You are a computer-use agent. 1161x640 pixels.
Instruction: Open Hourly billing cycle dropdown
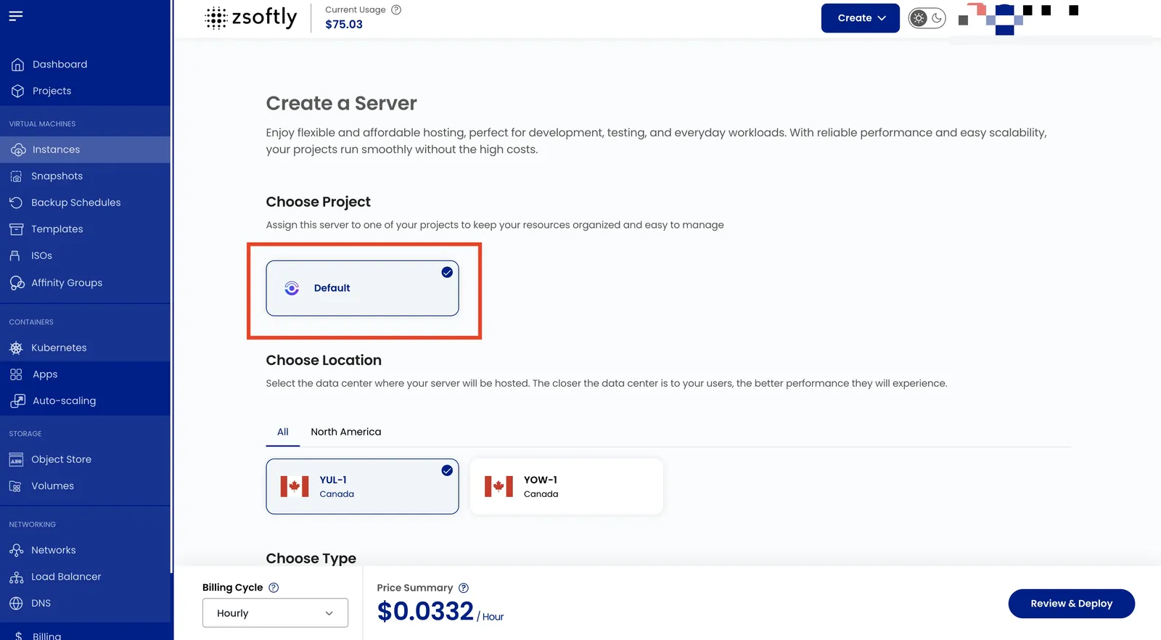click(x=275, y=613)
